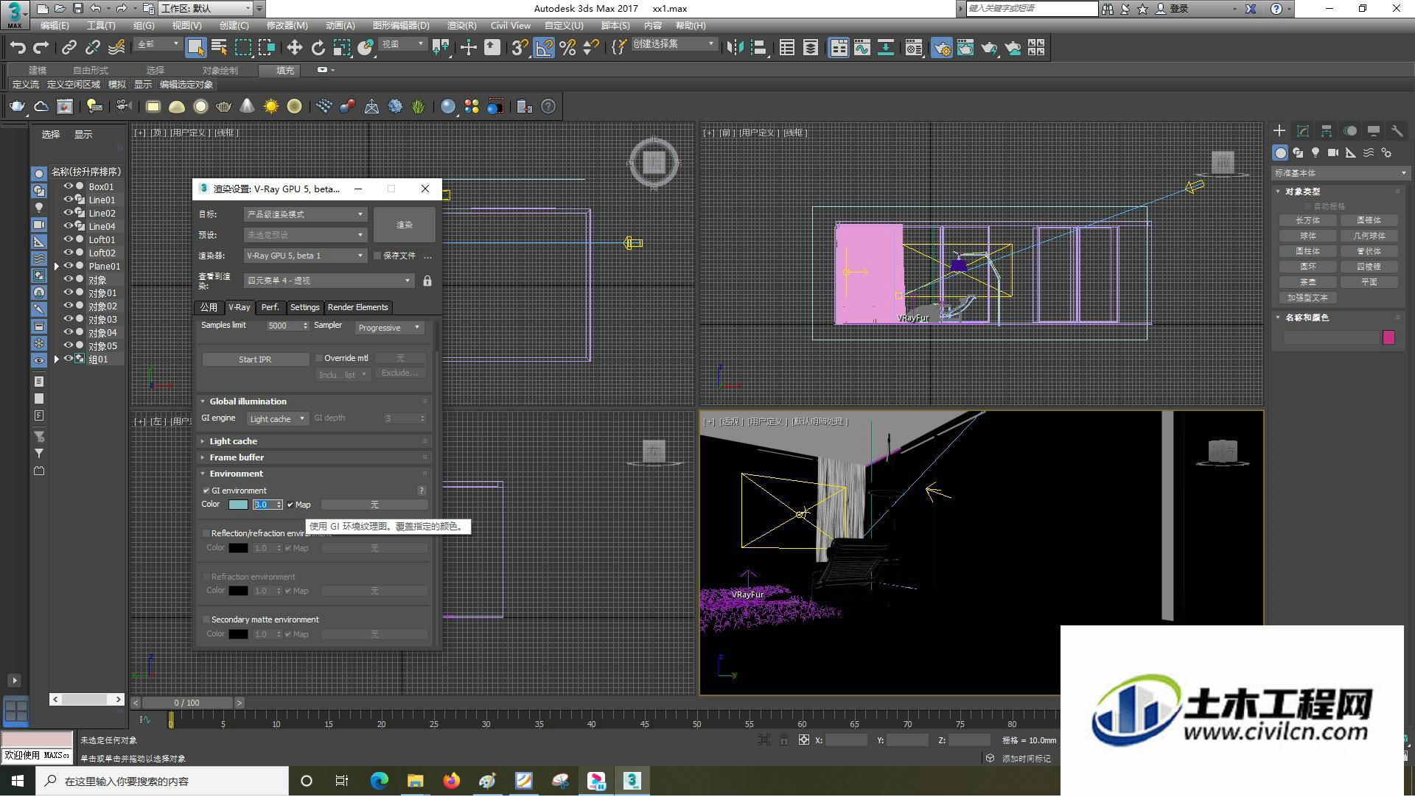The height and width of the screenshot is (797, 1415).
Task: Click the Teapot (茶壶) primitive button
Action: 1307,282
